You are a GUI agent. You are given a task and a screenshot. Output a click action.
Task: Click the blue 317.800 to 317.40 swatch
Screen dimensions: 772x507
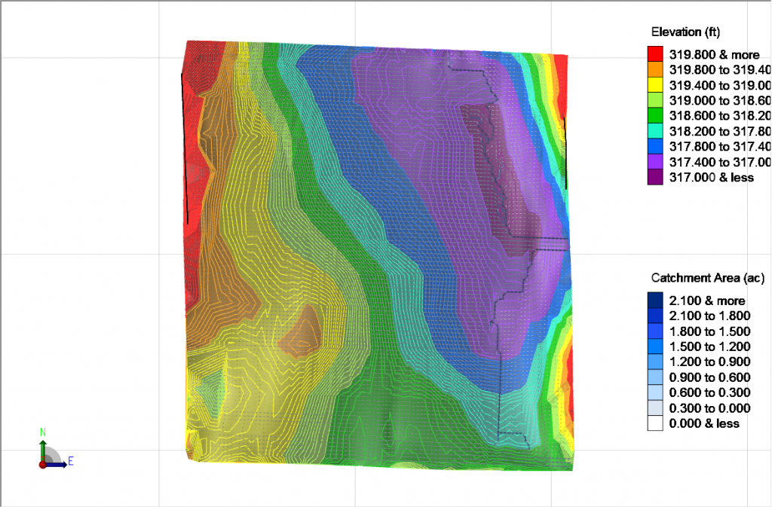pyautogui.click(x=655, y=147)
